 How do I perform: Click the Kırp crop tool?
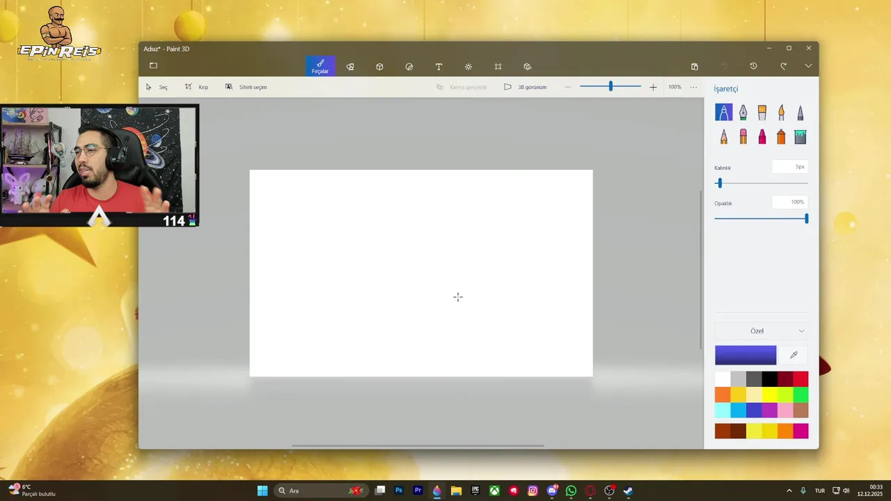(x=196, y=87)
